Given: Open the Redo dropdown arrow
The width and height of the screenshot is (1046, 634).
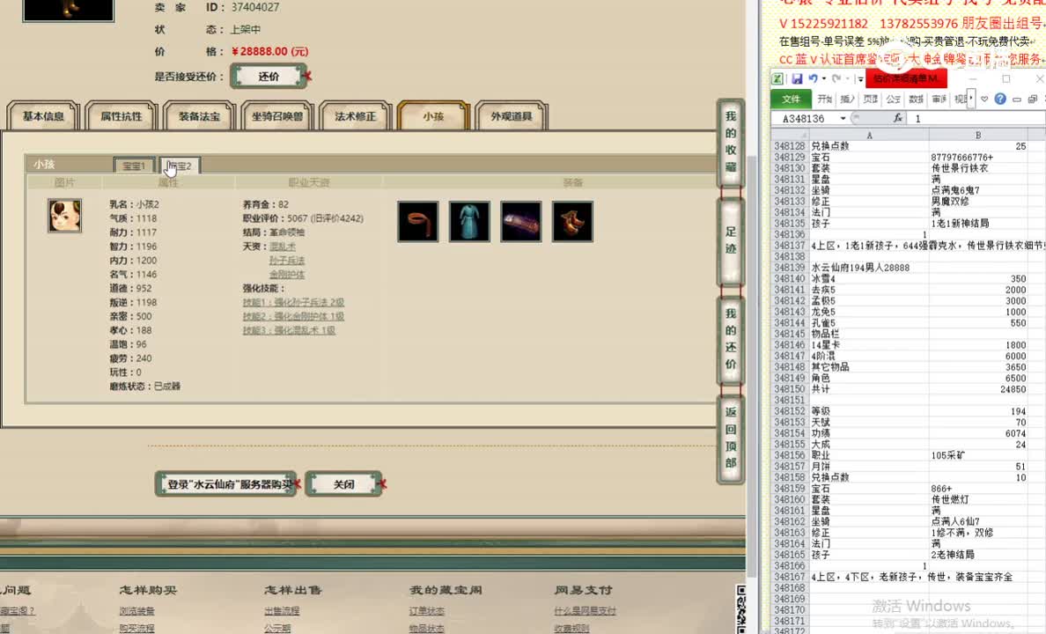Looking at the screenshot, I should tap(846, 79).
